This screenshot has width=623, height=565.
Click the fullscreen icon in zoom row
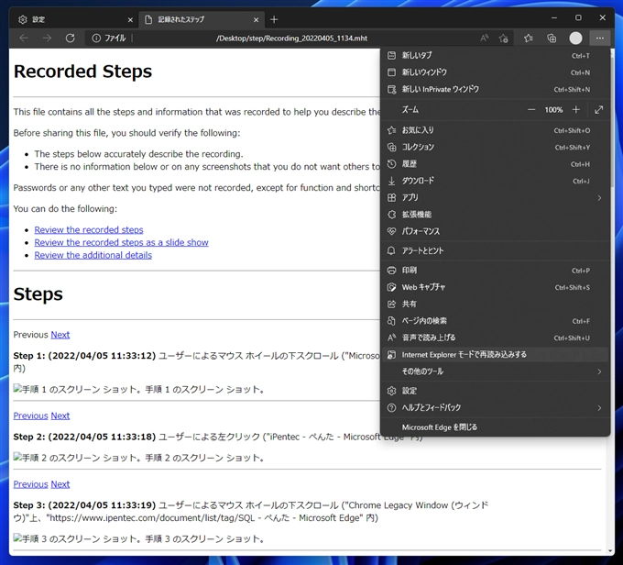598,110
